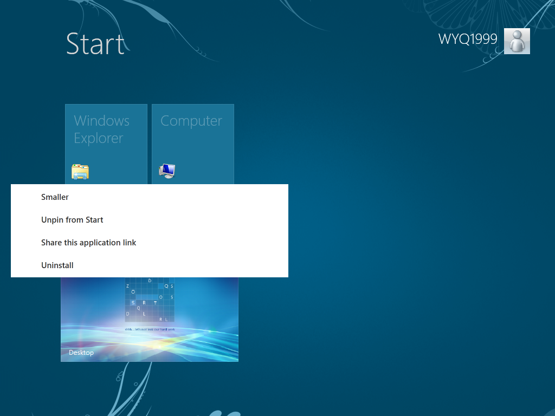Choose Unpin from Start
Screen dimensions: 555x416
point(72,220)
